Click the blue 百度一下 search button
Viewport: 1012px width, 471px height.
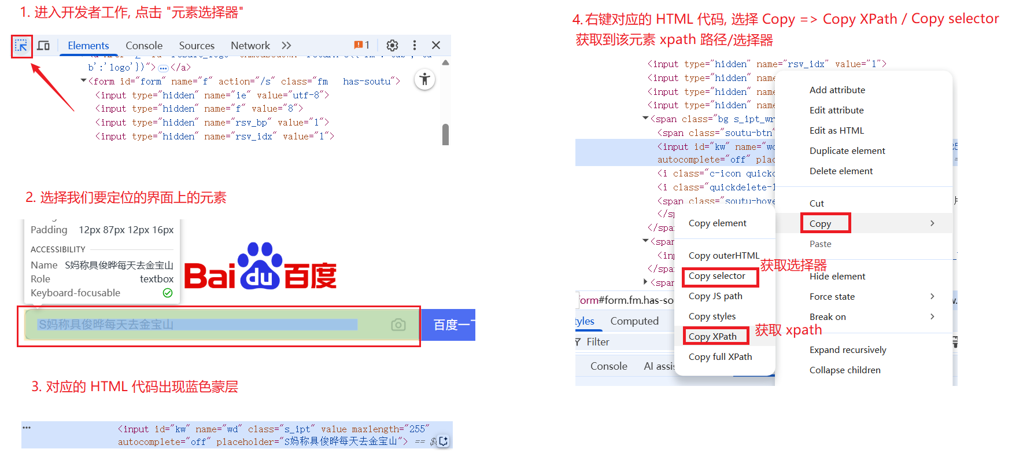tap(448, 325)
